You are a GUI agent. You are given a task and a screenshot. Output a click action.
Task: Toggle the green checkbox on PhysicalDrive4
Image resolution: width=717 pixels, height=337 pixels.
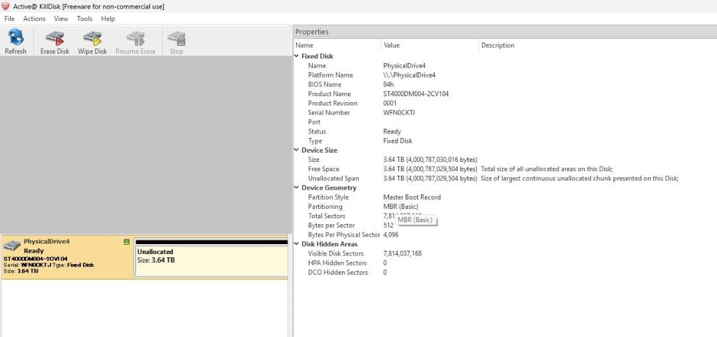pyautogui.click(x=127, y=241)
